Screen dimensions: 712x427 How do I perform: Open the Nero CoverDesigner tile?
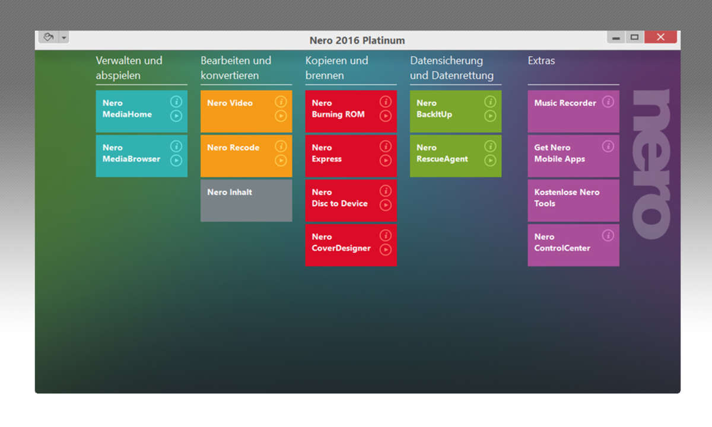pos(351,245)
